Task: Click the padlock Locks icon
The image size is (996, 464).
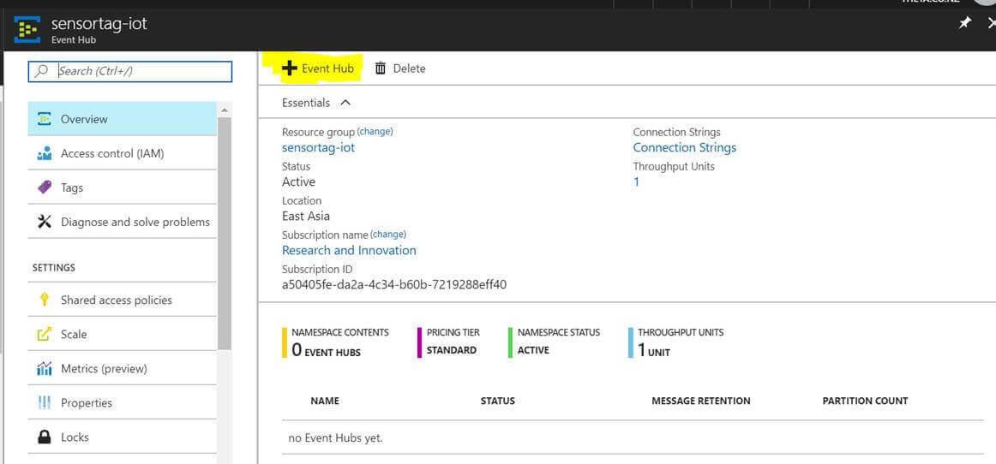Action: pyautogui.click(x=44, y=437)
